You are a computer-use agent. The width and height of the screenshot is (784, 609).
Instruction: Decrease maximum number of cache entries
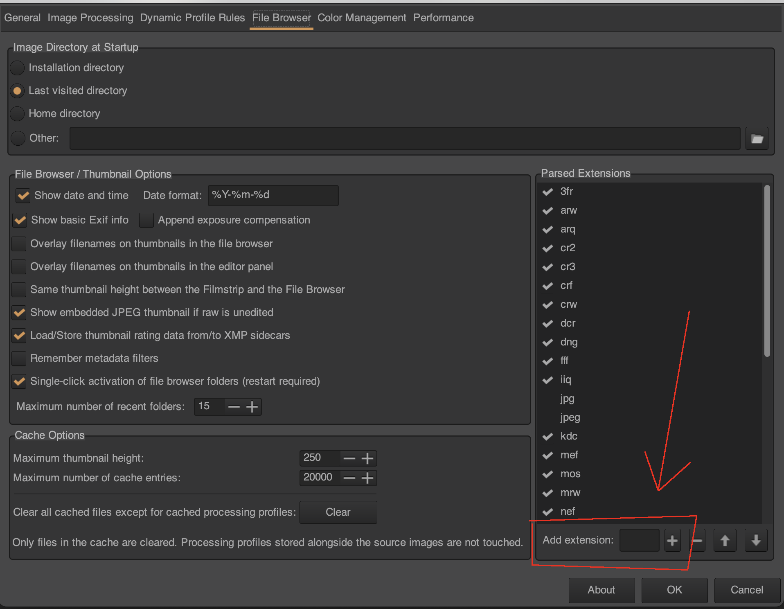tap(349, 478)
